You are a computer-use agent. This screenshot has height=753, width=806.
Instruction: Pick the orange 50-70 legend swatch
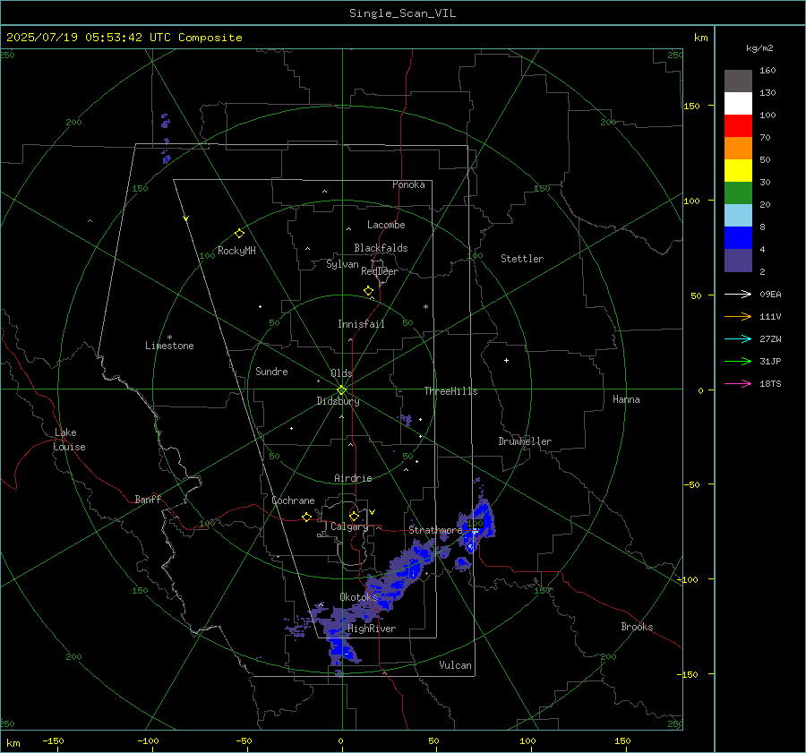point(738,149)
